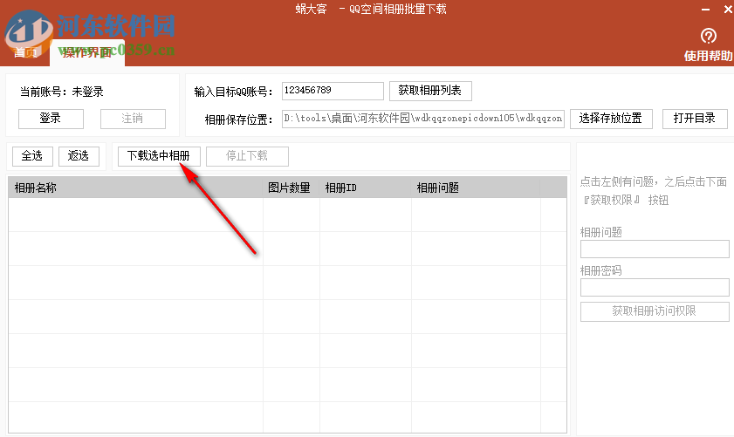
Task: Focus the 相册问题 input field on the right
Action: [x=655, y=249]
